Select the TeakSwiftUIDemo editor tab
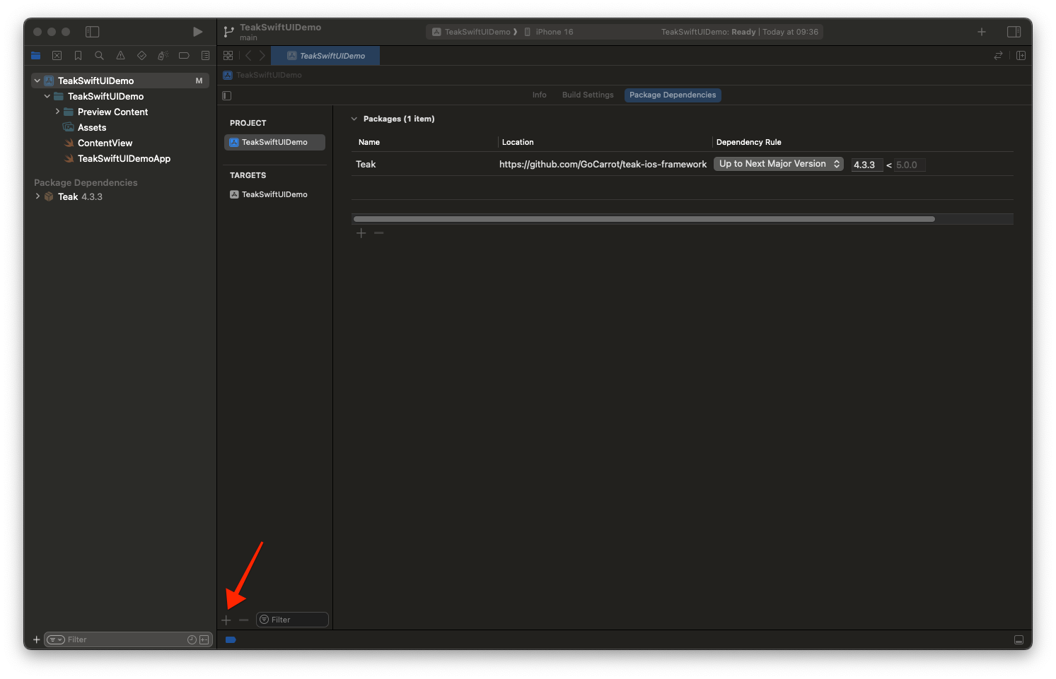Image resolution: width=1056 pixels, height=679 pixels. pos(326,56)
